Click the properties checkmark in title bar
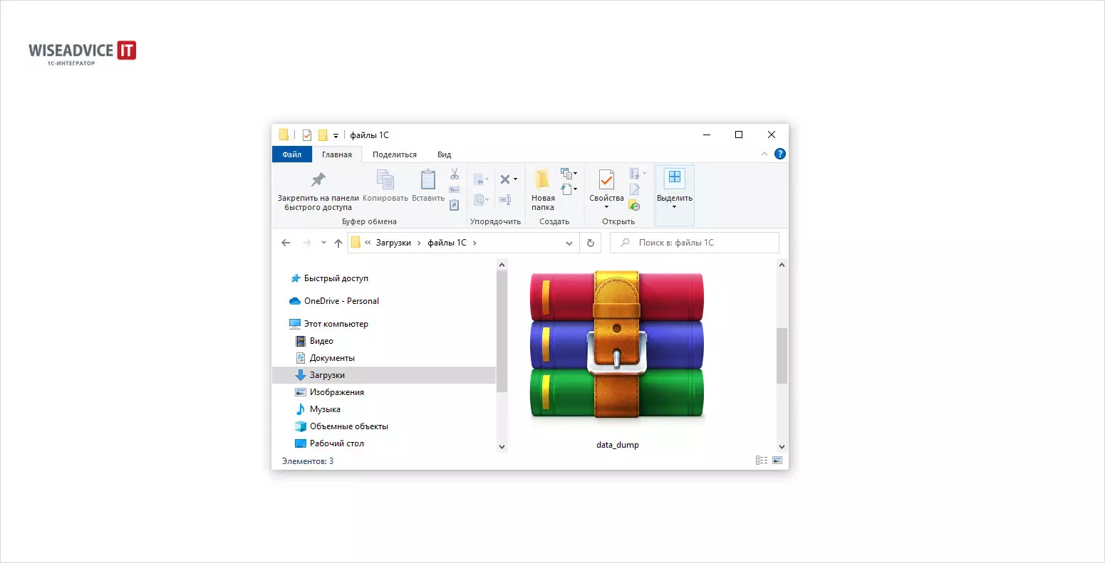The height and width of the screenshot is (563, 1105). pyautogui.click(x=307, y=135)
